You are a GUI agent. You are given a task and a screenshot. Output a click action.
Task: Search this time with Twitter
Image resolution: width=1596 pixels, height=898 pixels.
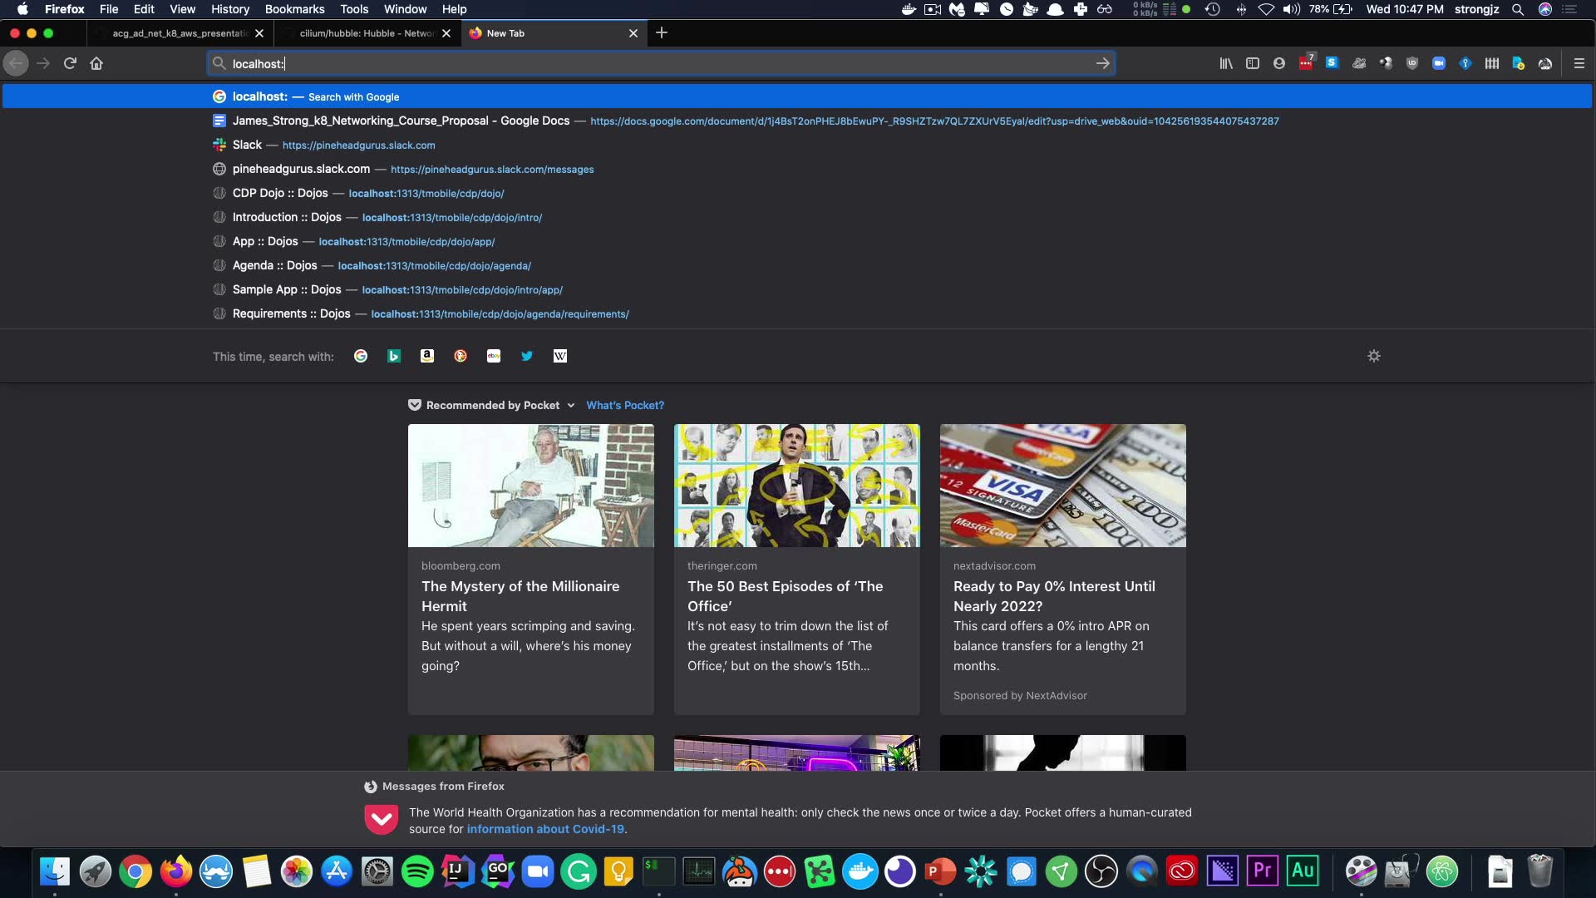click(x=527, y=356)
